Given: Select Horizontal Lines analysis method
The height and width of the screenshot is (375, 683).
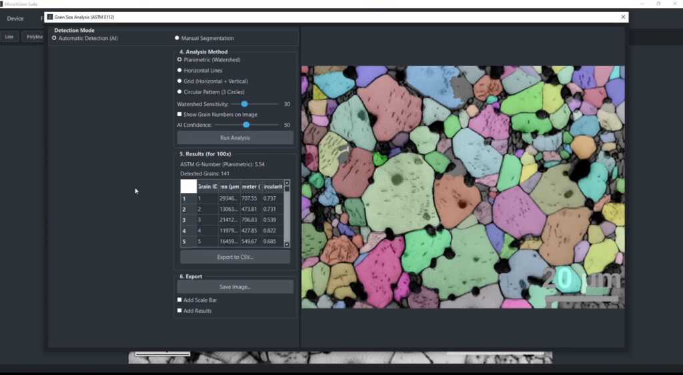Looking at the screenshot, I should tap(179, 70).
